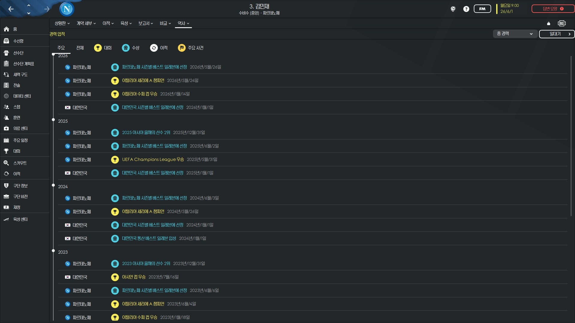Screen dimensions: 575x323
Task: Click the 2025 timeline marker dot
Action: pos(53,120)
